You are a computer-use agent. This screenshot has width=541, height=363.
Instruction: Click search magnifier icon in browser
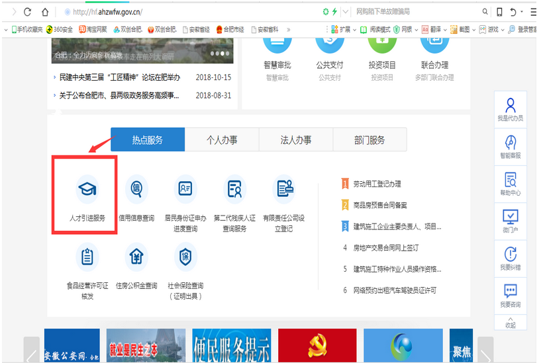point(485,12)
